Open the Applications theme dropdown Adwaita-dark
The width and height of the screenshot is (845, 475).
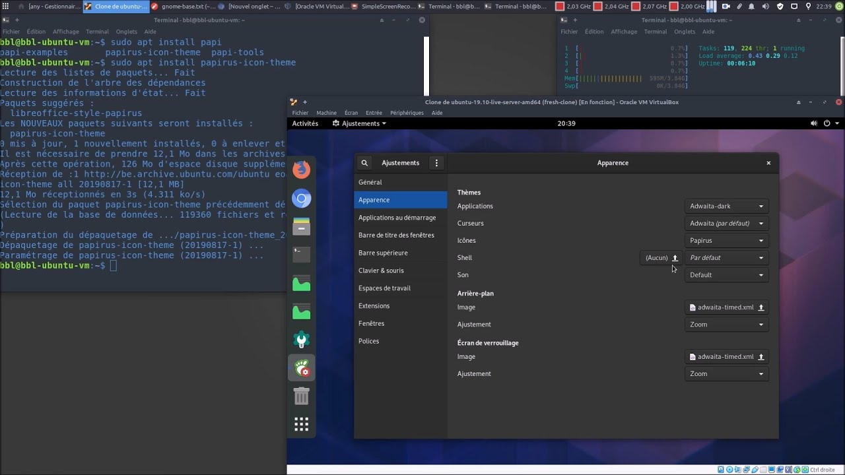(727, 206)
